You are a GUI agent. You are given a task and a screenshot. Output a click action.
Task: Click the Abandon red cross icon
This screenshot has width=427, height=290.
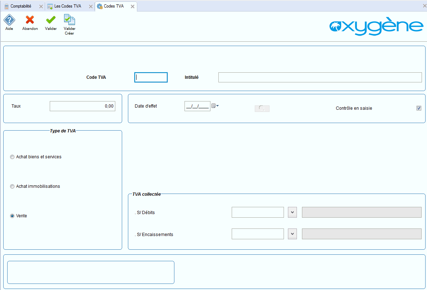point(30,20)
